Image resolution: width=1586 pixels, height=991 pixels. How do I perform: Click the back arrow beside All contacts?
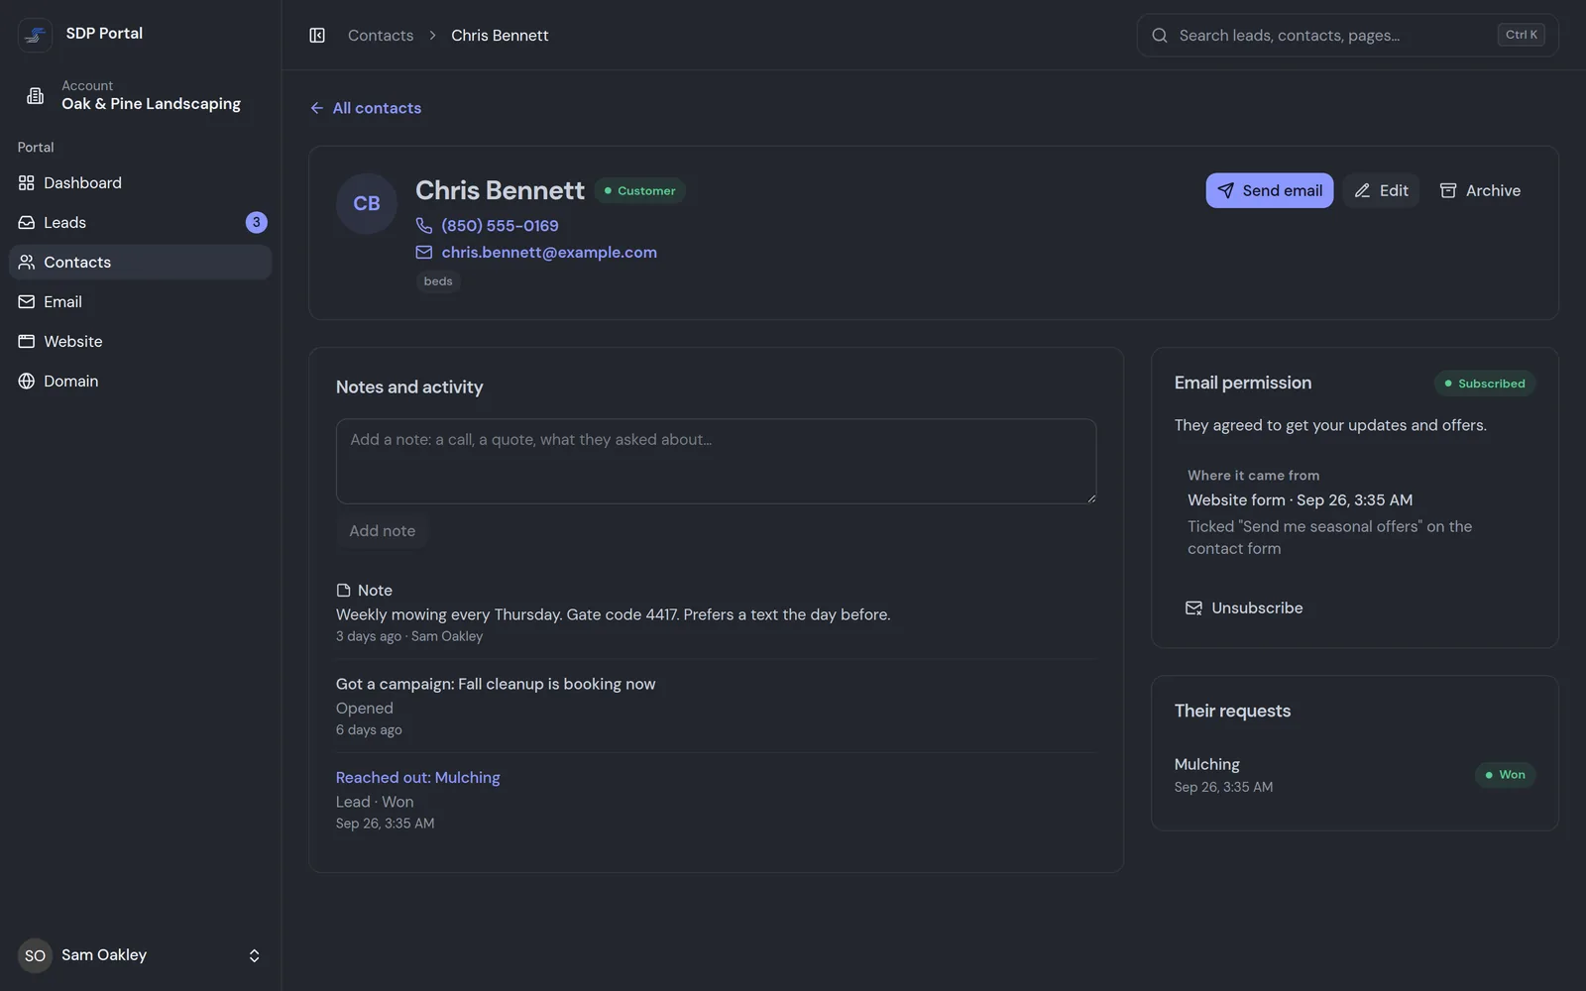317,108
